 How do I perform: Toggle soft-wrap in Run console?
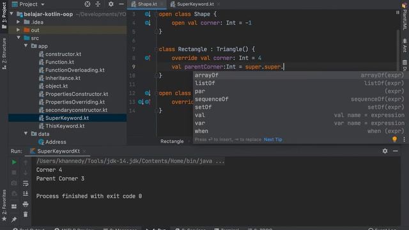point(26,183)
